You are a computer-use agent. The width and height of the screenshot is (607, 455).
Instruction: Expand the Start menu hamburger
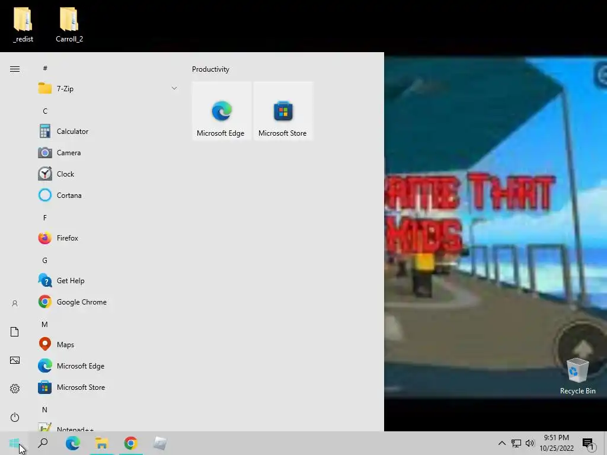pyautogui.click(x=15, y=69)
